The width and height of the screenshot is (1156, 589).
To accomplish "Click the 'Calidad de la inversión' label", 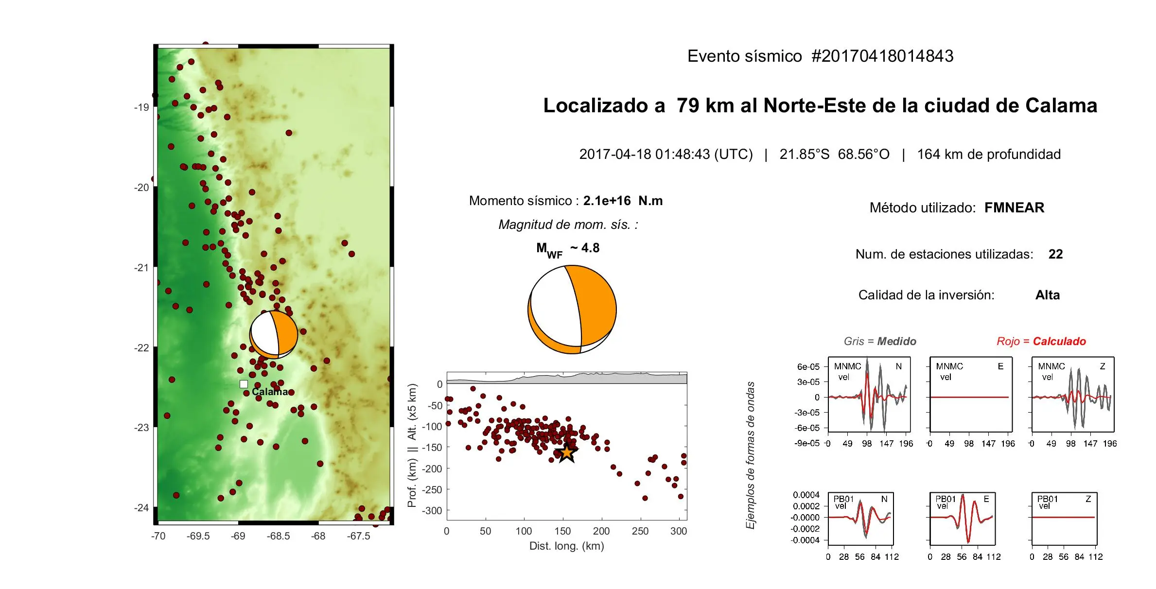I will pyautogui.click(x=927, y=295).
